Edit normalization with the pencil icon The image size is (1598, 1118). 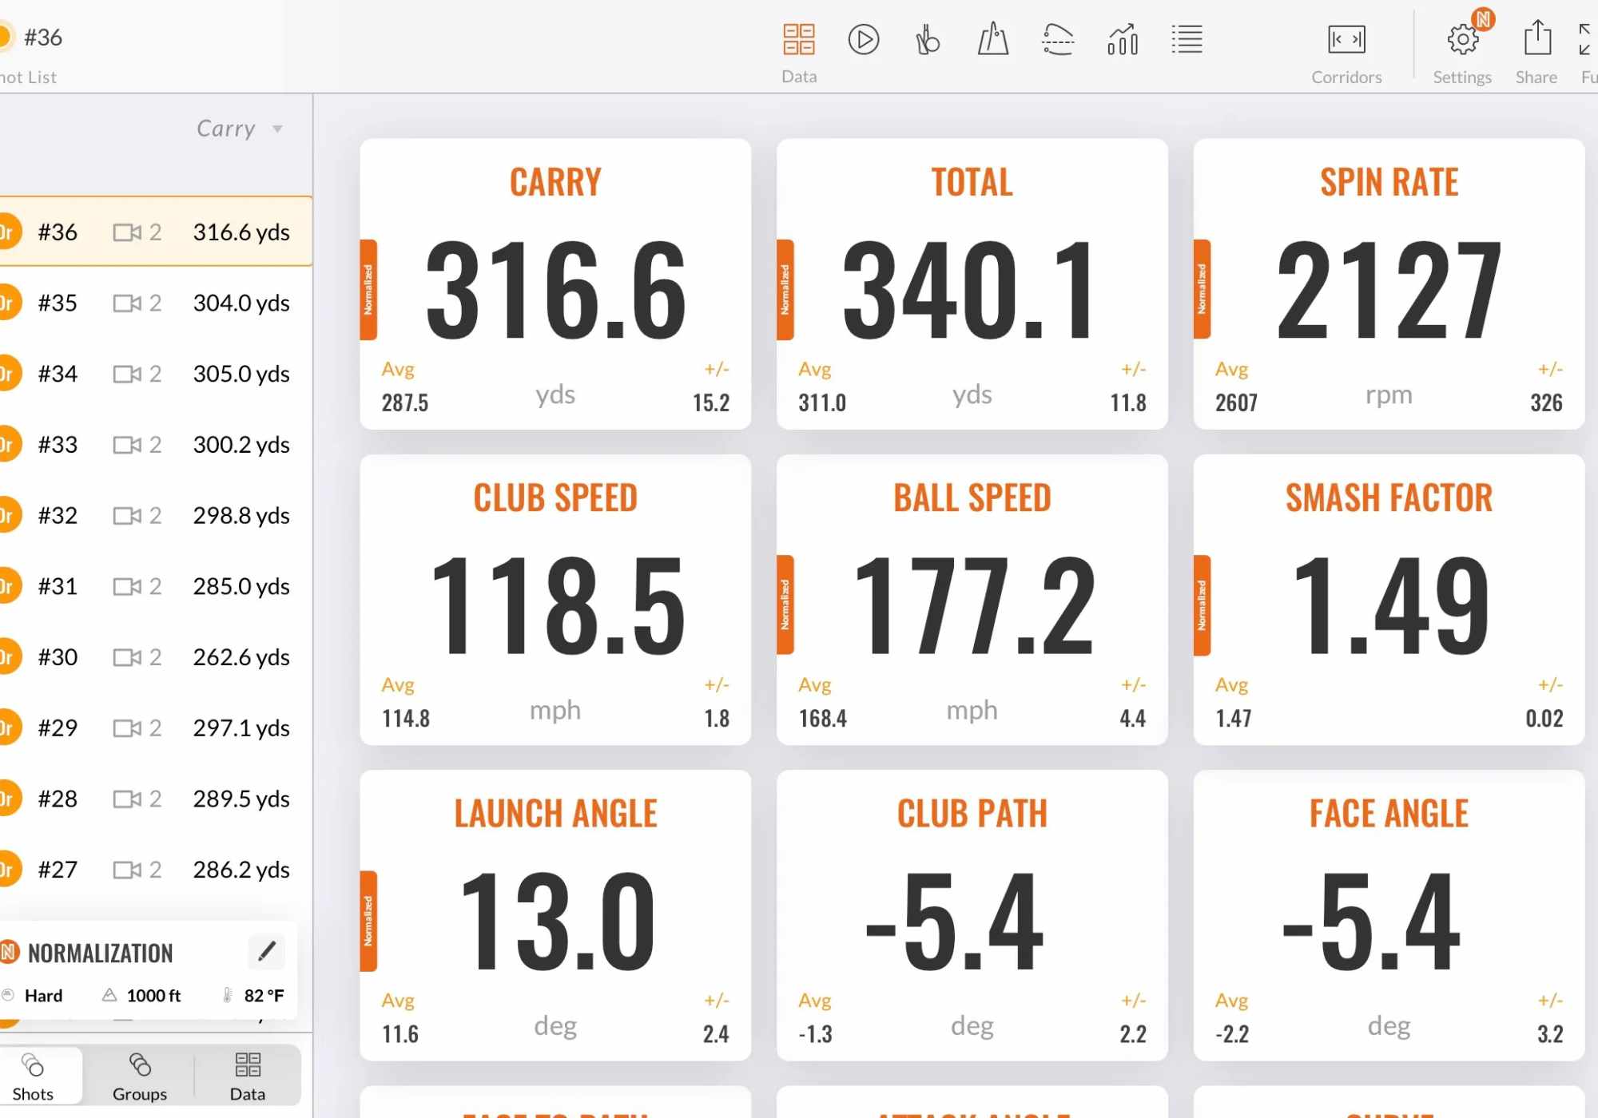(267, 951)
